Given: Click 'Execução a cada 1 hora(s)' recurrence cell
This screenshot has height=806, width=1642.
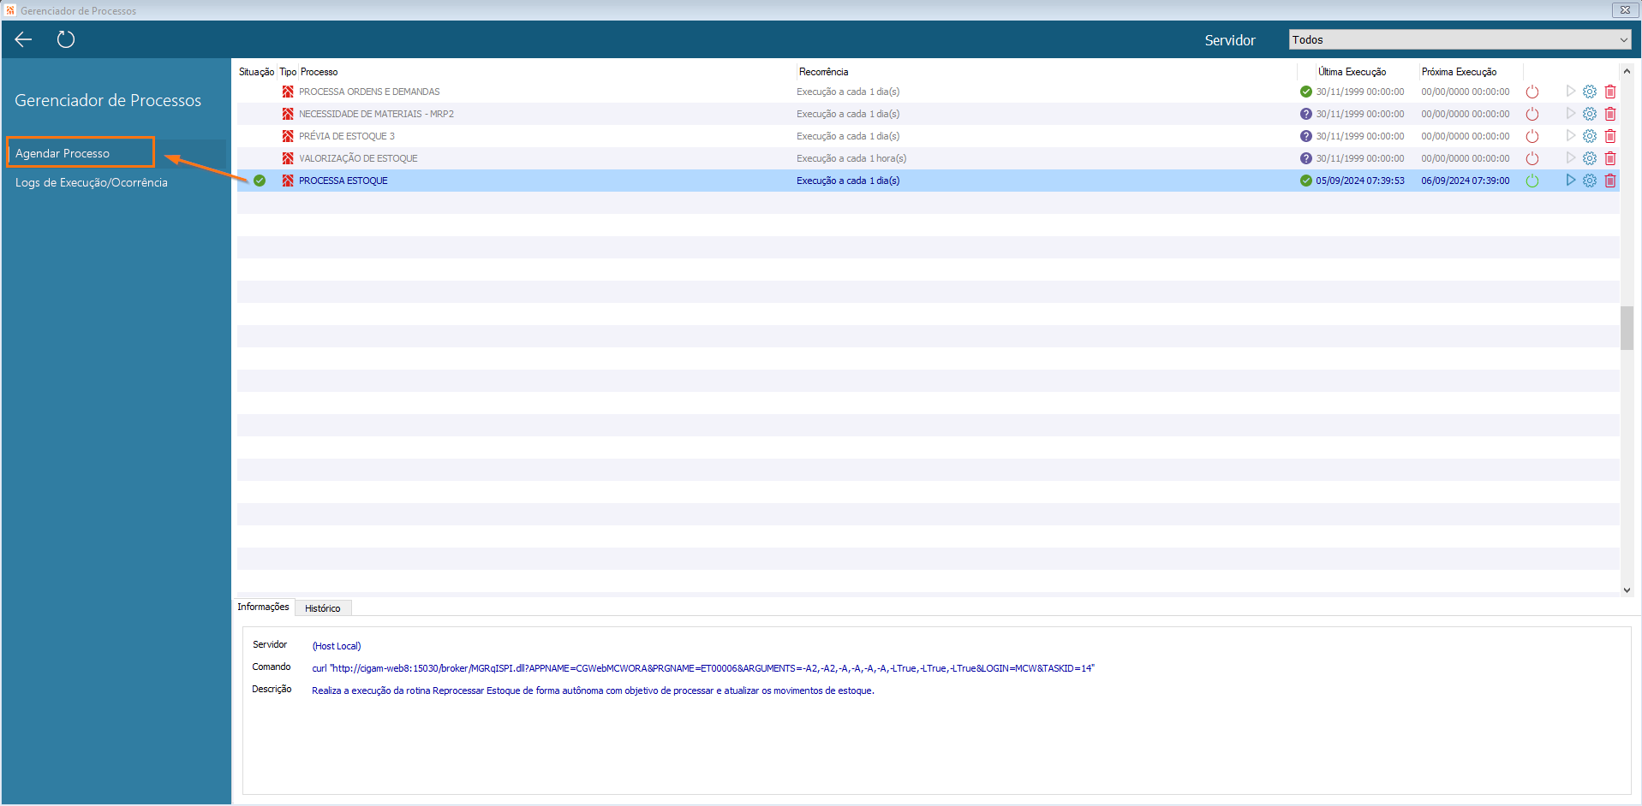Looking at the screenshot, I should (851, 158).
